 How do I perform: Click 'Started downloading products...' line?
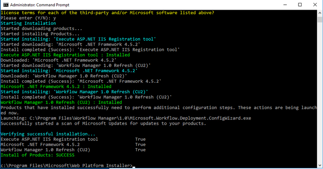(42, 28)
